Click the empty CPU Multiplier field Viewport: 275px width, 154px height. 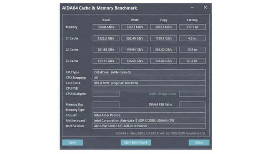[106, 94]
